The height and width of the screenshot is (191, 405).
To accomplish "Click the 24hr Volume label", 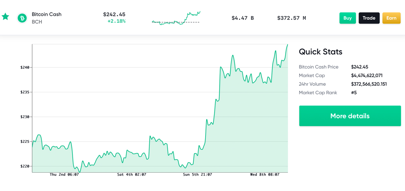I will pos(312,84).
